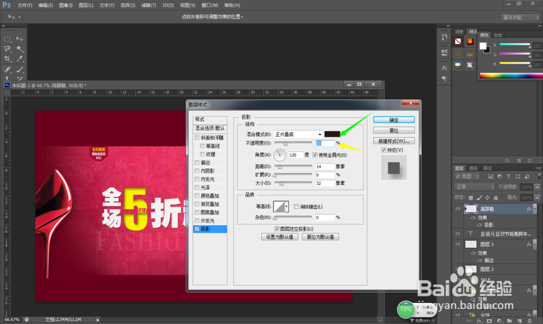Collapse effects of 图层 3 layer
This screenshot has height=324, width=543.
(x=535, y=244)
